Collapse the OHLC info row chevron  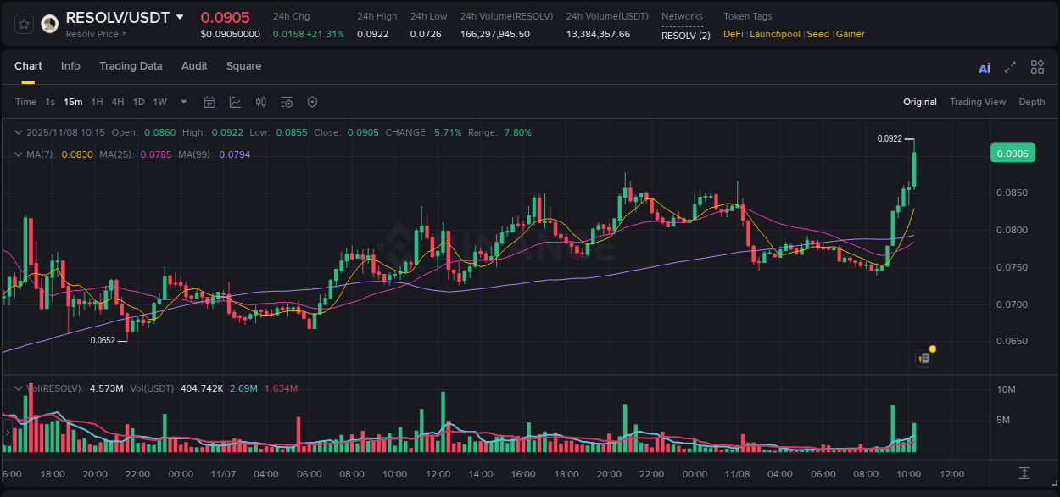click(x=19, y=132)
